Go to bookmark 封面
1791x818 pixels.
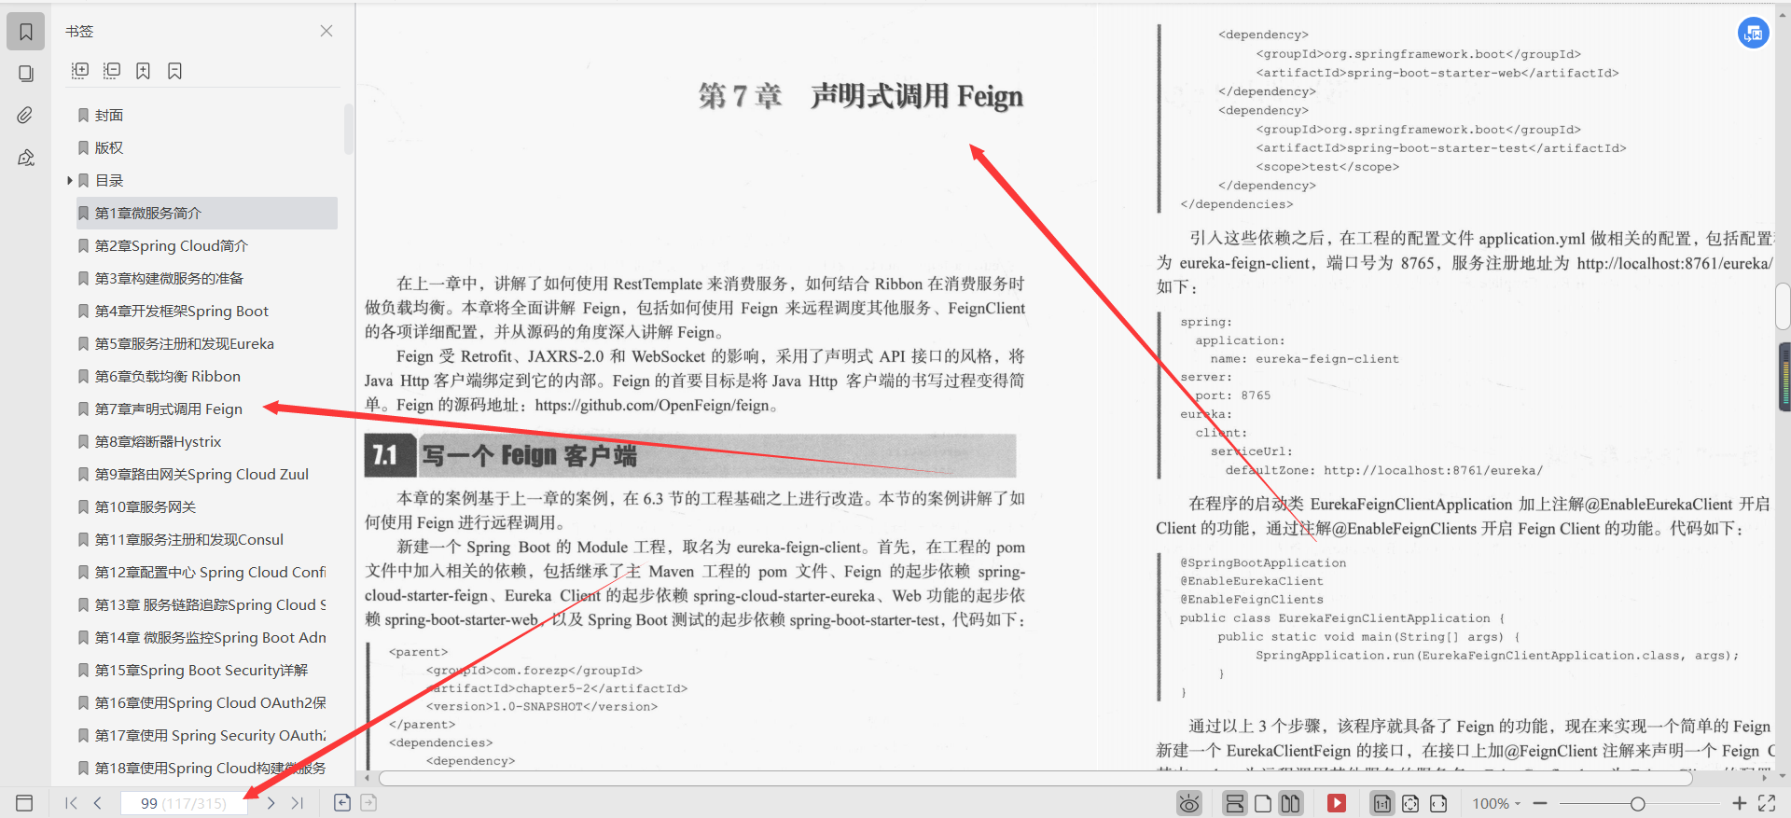pyautogui.click(x=109, y=115)
